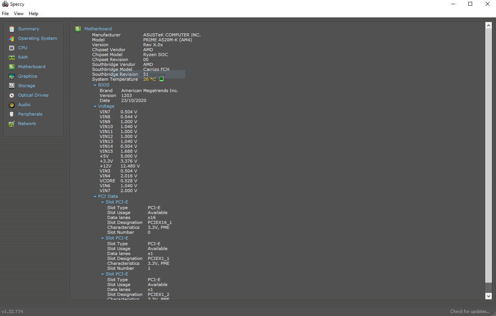The image size is (496, 316).
Task: Click the VIN15 value 1.688 V
Action: tap(129, 151)
